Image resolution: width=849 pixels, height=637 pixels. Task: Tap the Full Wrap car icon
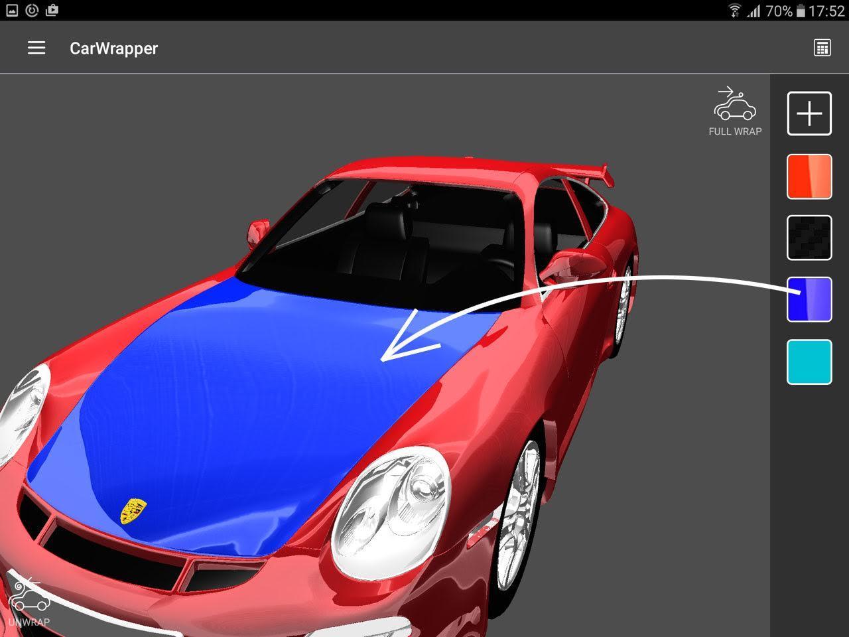click(x=734, y=106)
